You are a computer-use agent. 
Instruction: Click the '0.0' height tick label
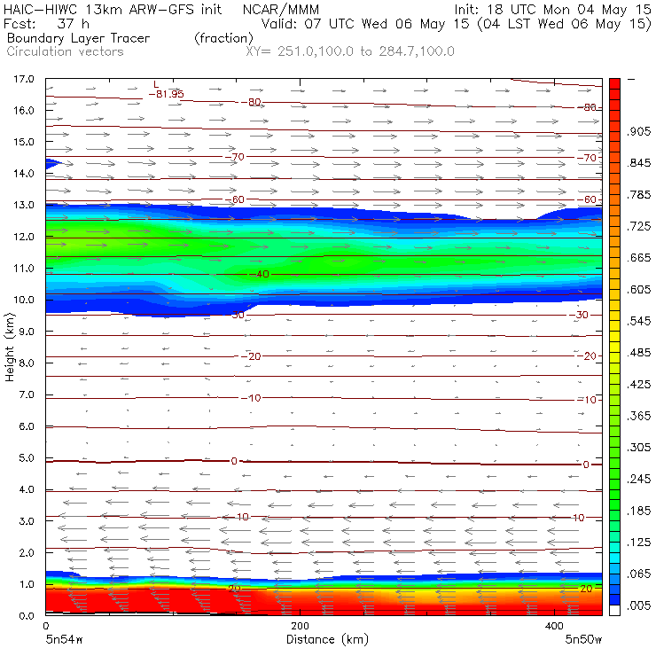27,616
